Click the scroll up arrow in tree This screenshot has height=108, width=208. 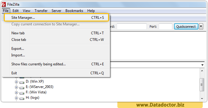(202, 71)
